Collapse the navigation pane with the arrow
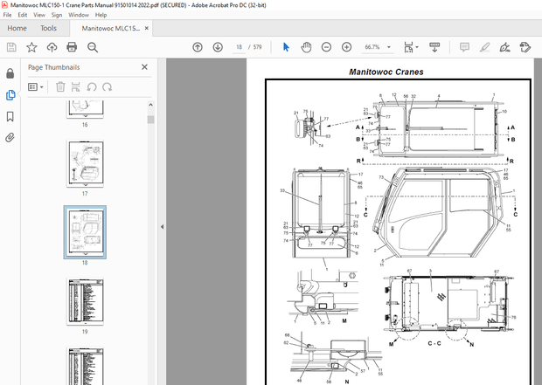 point(162,227)
